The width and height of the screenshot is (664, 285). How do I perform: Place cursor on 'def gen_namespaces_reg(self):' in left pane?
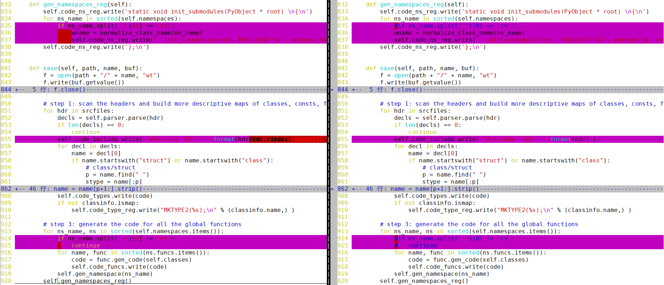click(80, 5)
